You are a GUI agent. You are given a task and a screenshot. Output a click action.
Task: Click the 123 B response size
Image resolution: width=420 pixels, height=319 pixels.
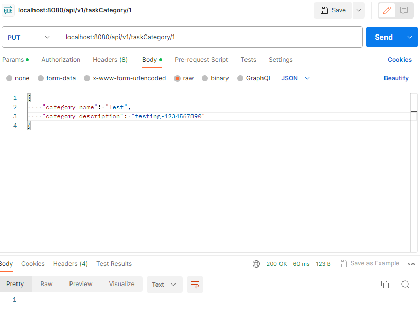(323, 264)
